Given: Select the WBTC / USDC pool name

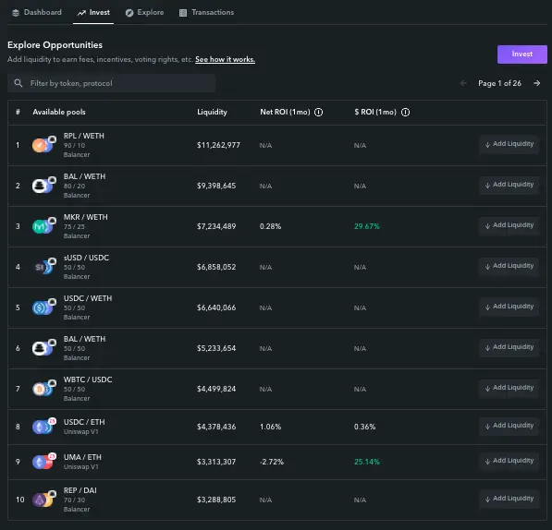Looking at the screenshot, I should pyautogui.click(x=88, y=379).
